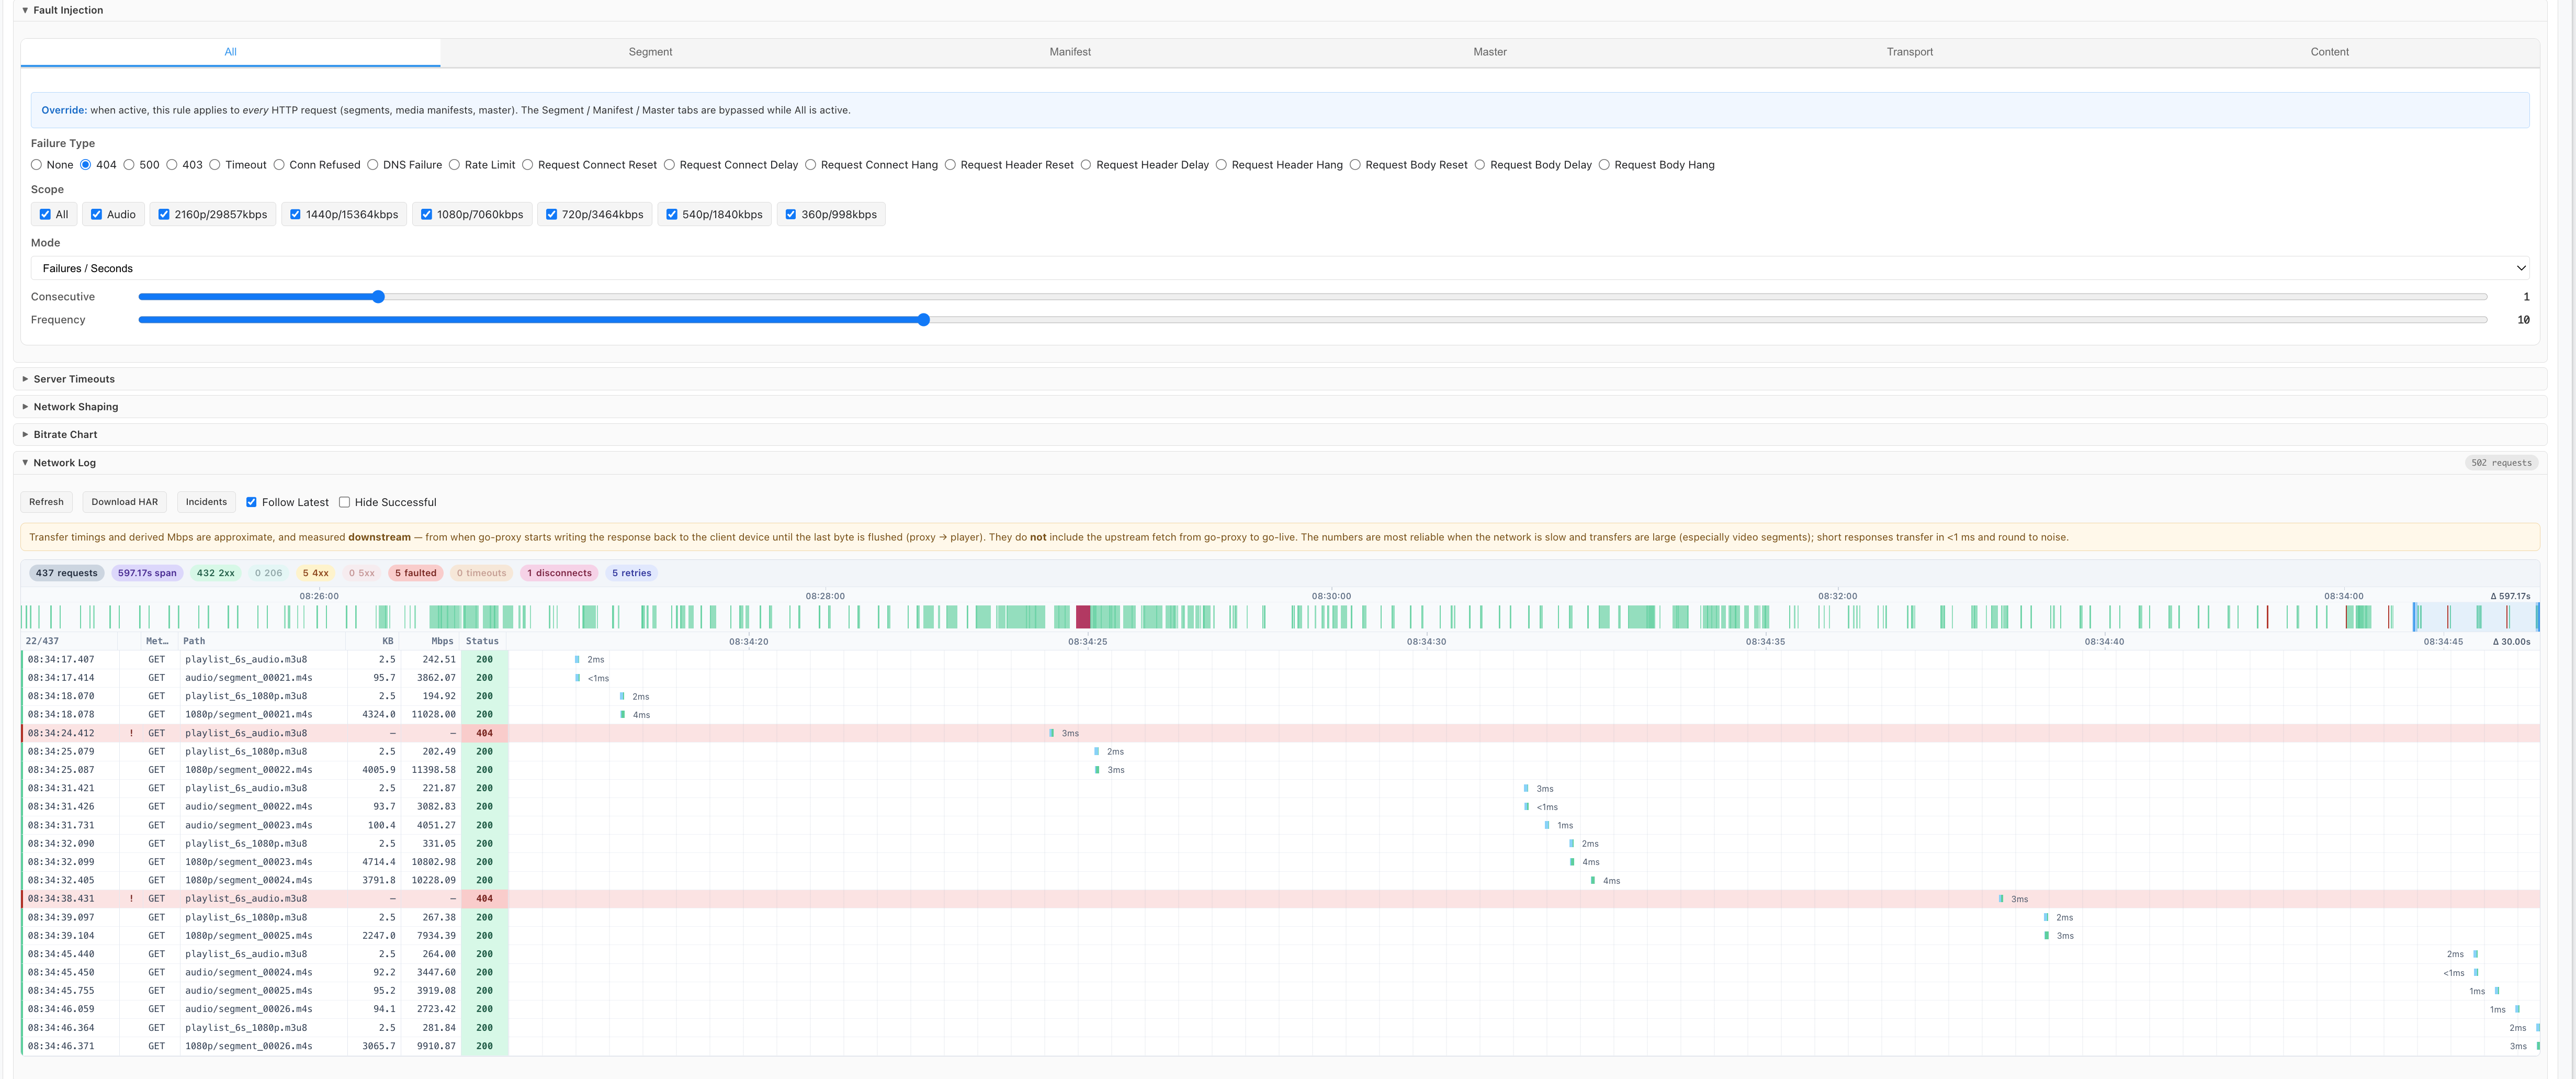The width and height of the screenshot is (2576, 1079).
Task: Select the Conn Refused failure type
Action: [x=279, y=165]
